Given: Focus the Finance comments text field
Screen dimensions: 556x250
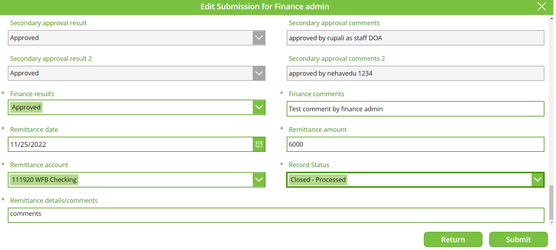Looking at the screenshot, I should click(x=415, y=109).
